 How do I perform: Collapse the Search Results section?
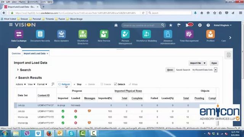pos(16,78)
